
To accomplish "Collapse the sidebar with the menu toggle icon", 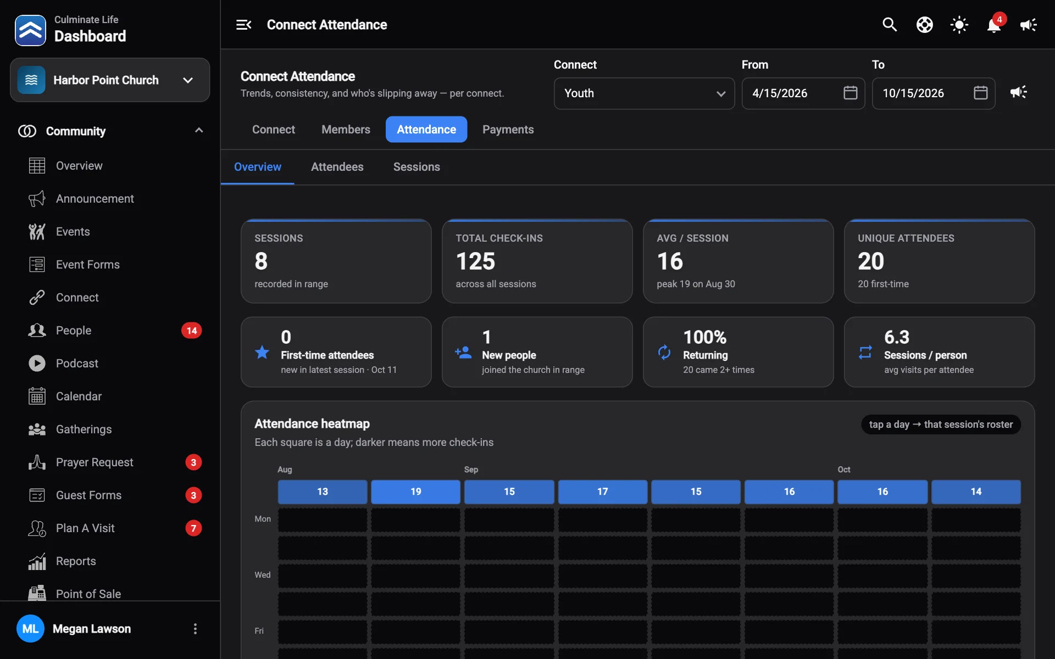I will 243,25.
